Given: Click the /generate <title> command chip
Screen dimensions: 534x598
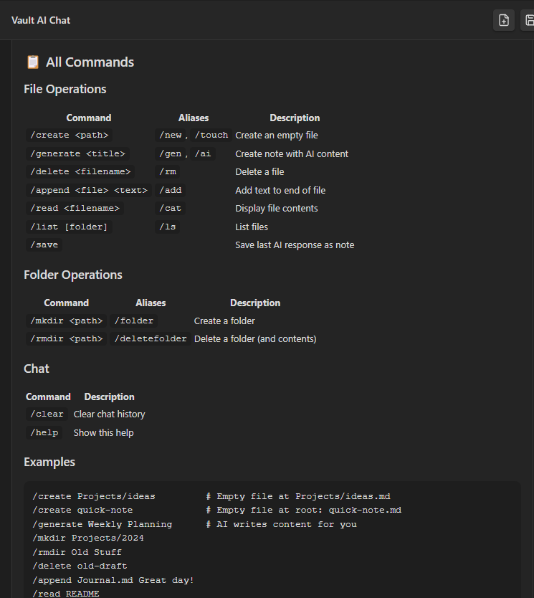Looking at the screenshot, I should (77, 153).
